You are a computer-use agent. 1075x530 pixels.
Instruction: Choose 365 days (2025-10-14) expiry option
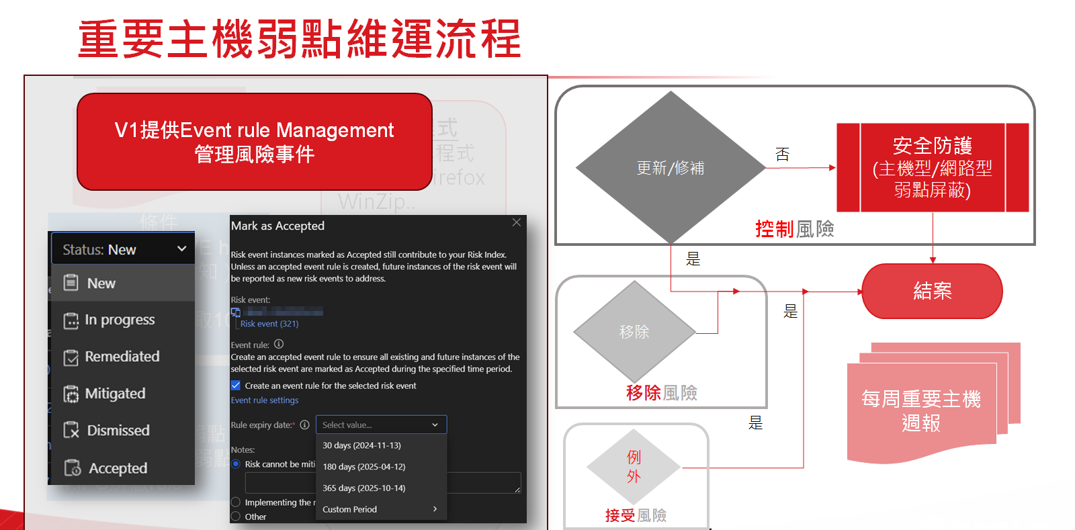coord(363,488)
